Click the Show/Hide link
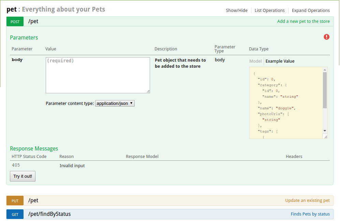This screenshot has height=222, width=340. point(237,11)
